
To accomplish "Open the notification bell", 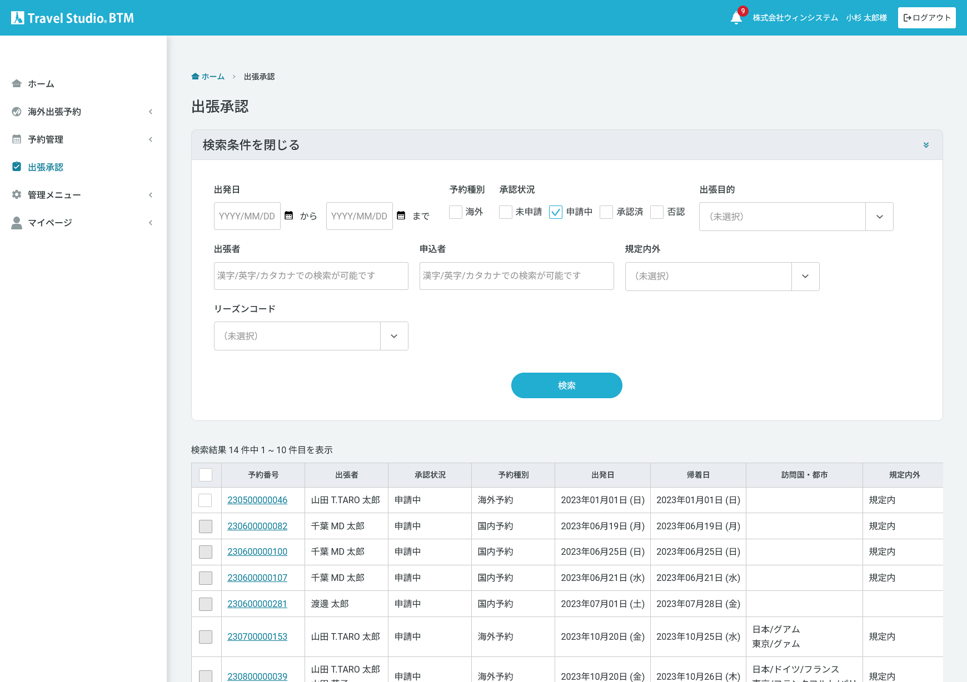I will click(x=736, y=18).
